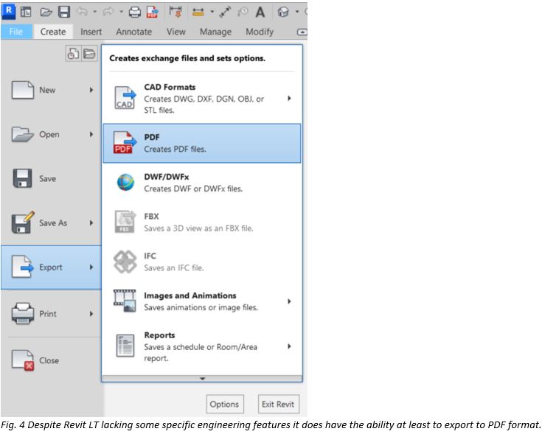Select the Reports export option
542x437 pixels.
(x=202, y=346)
